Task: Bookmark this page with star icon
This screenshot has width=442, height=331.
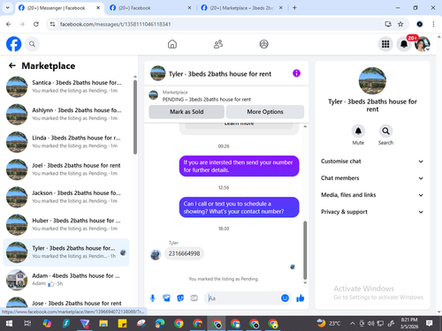Action: [x=400, y=24]
